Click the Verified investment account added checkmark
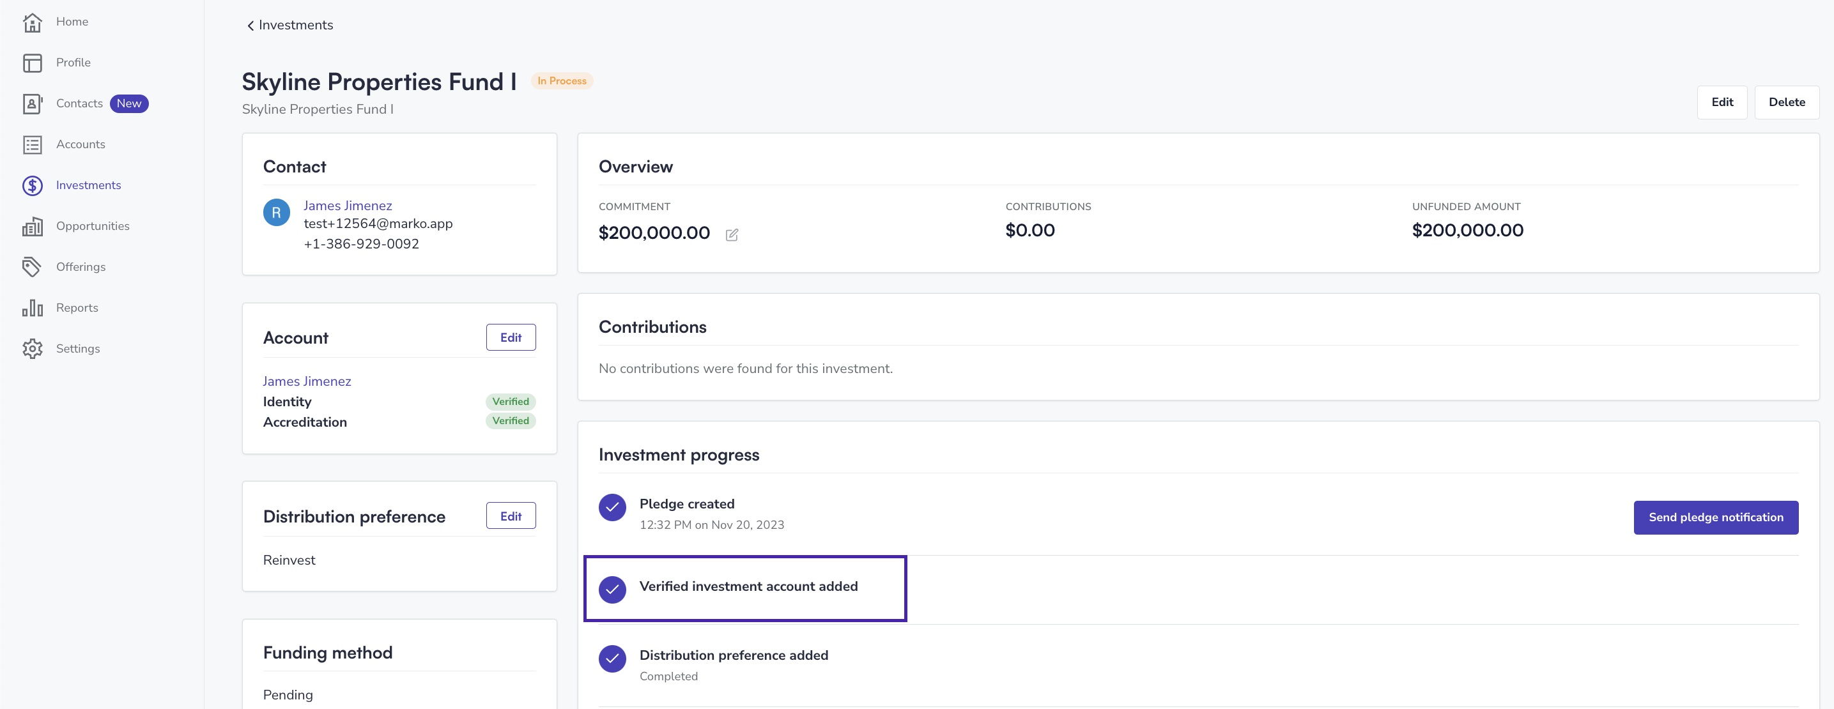1834x709 pixels. tap(612, 590)
